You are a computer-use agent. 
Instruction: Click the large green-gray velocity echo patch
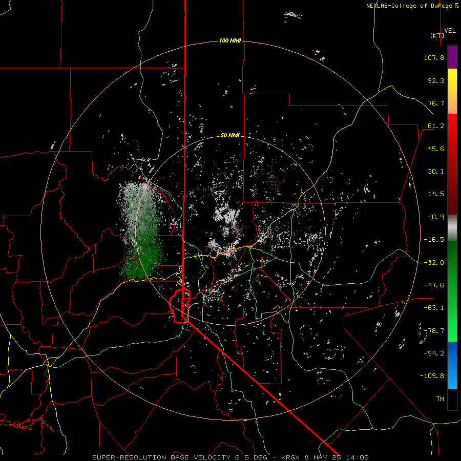click(140, 231)
